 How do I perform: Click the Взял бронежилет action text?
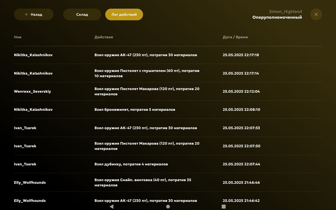[x=135, y=109]
